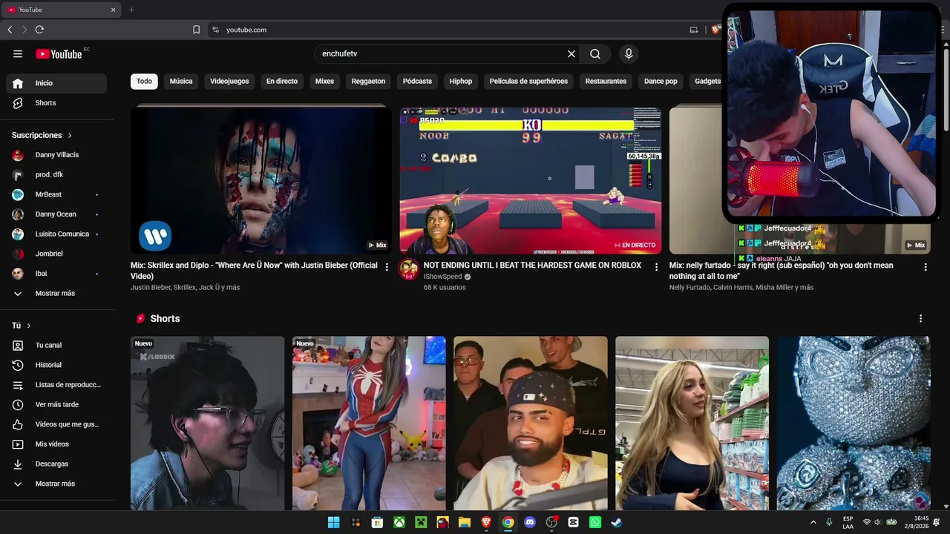Open options for the IShowSpeed Roblox stream
950x534 pixels.
pyautogui.click(x=657, y=267)
